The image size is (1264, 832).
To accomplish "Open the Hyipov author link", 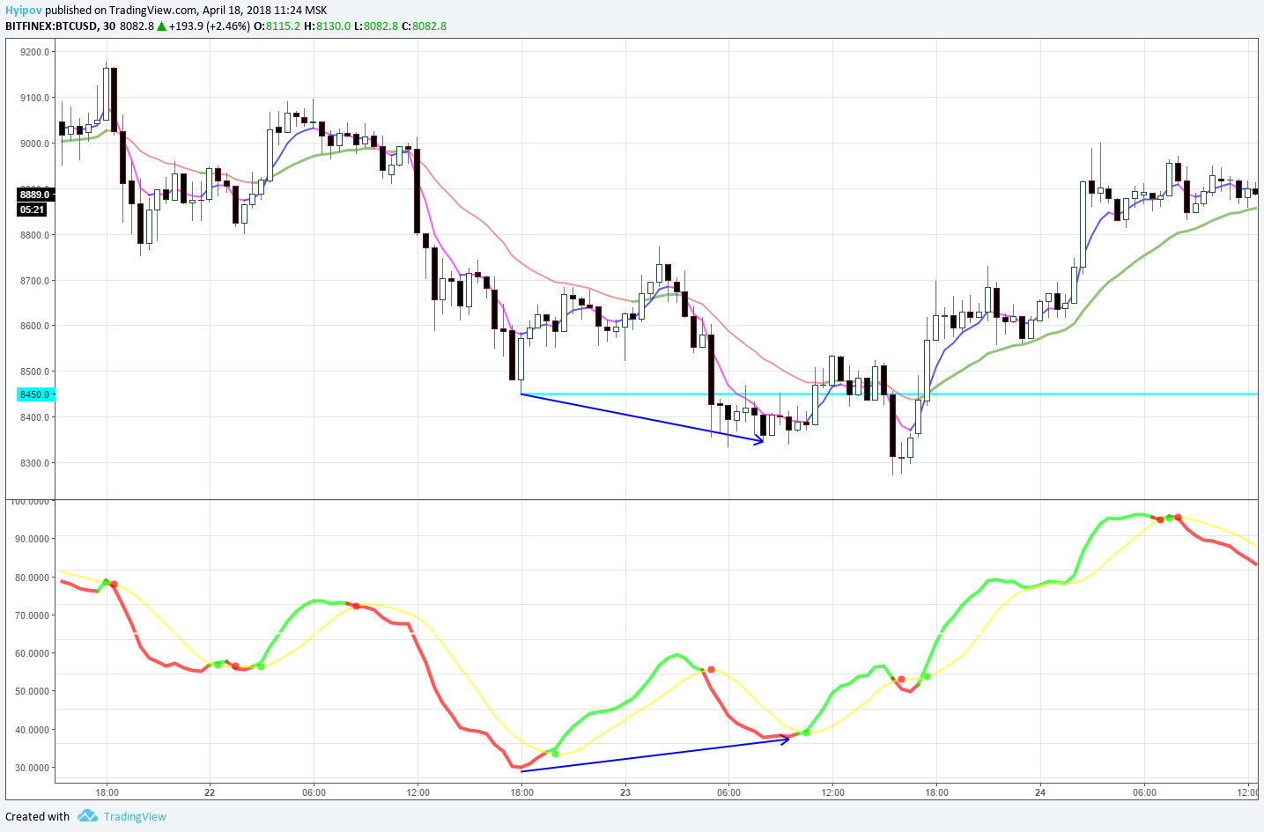I will (x=24, y=11).
